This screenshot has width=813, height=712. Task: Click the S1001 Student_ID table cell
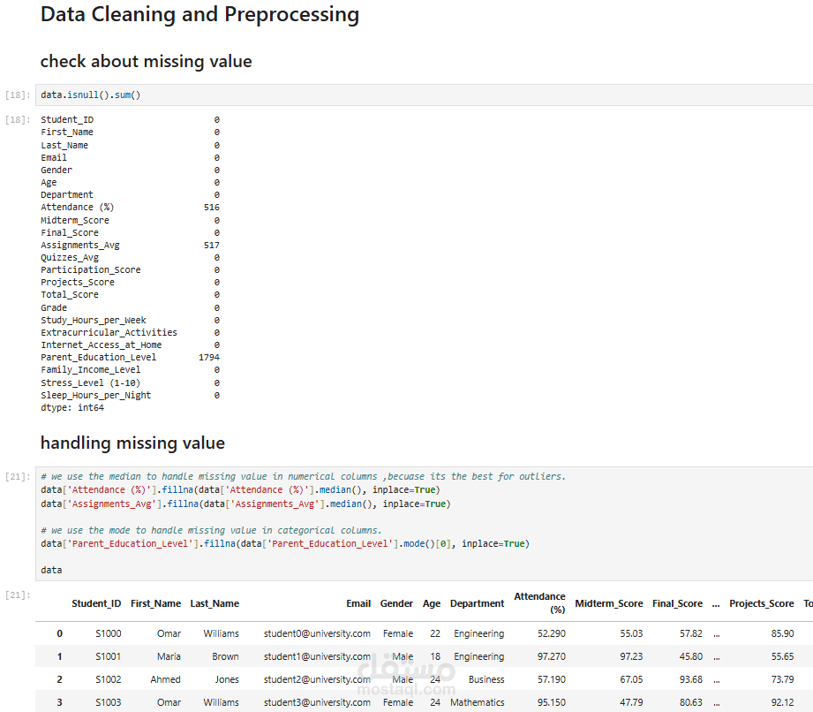point(109,657)
